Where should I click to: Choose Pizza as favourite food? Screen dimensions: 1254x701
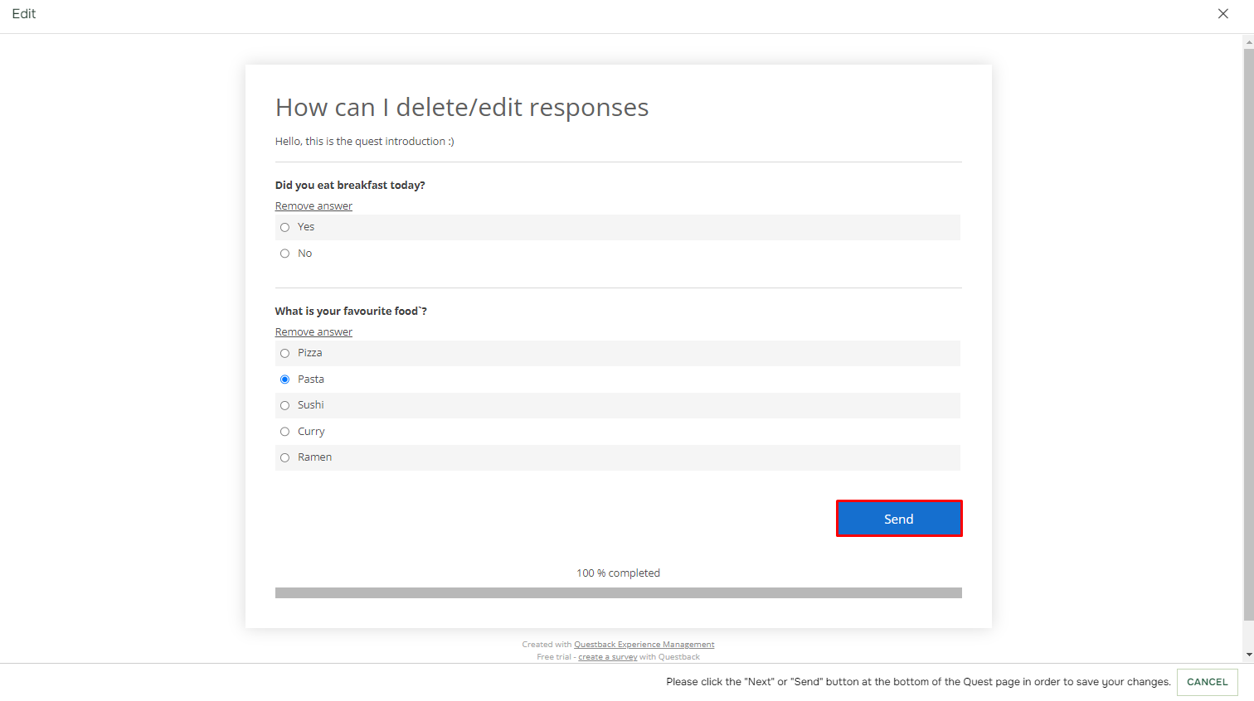[x=284, y=353]
